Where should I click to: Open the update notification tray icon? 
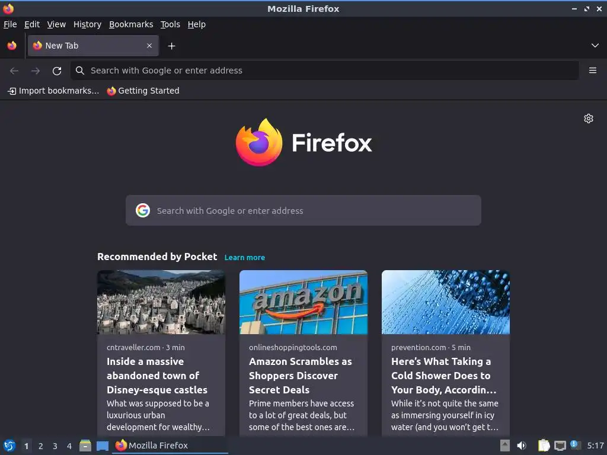(x=575, y=445)
